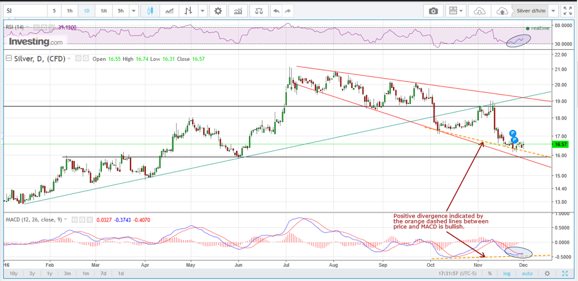The width and height of the screenshot is (578, 281).
Task: Select the 1M interval tab
Action: pyautogui.click(x=104, y=11)
